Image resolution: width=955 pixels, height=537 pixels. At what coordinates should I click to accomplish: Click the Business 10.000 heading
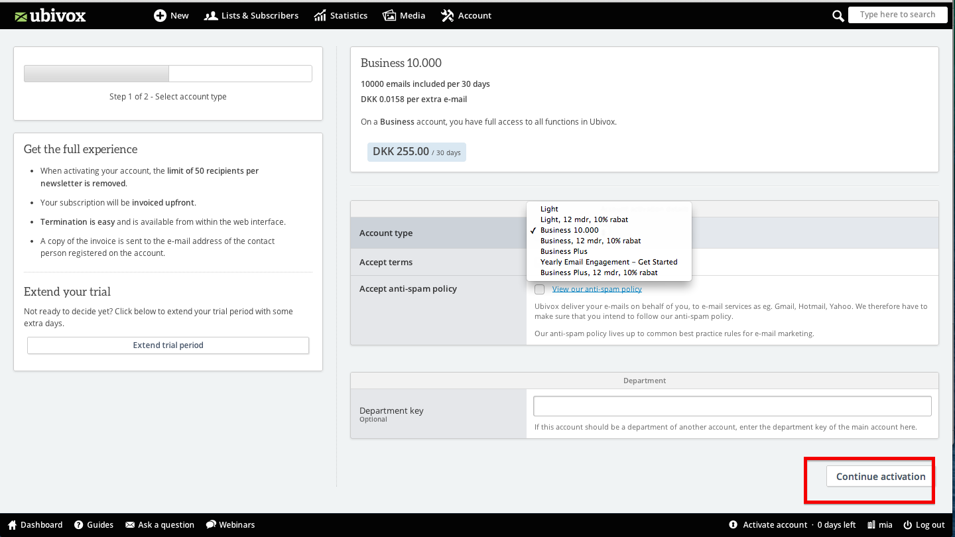[401, 63]
